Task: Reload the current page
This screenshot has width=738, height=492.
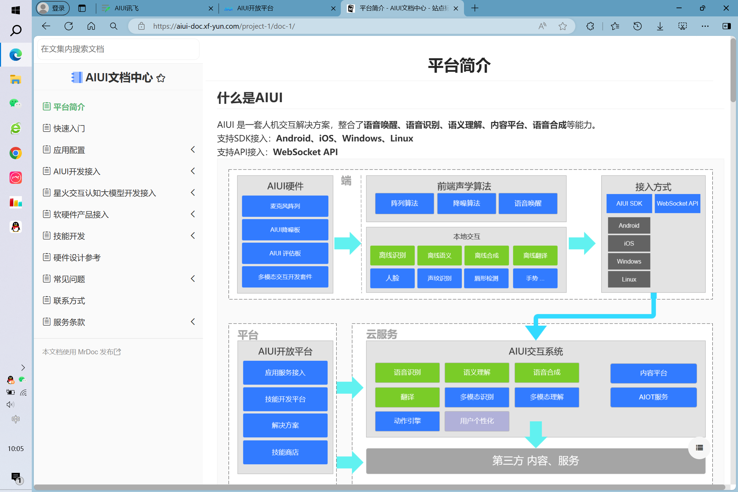Action: click(69, 26)
